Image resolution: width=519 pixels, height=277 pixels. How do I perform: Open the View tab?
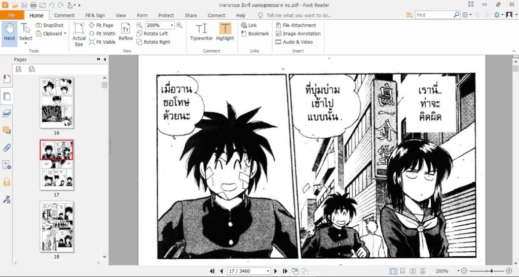pos(121,15)
